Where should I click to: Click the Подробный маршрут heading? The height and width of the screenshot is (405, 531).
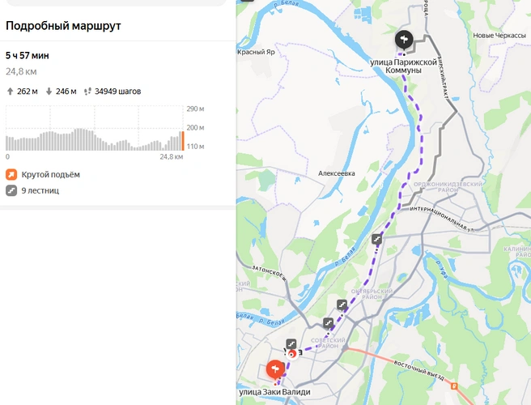point(63,26)
